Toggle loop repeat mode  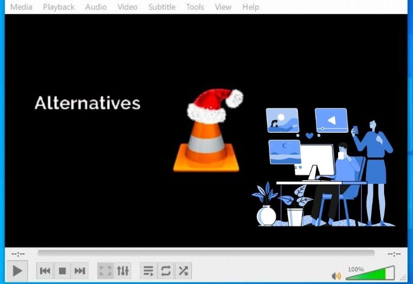click(x=166, y=271)
